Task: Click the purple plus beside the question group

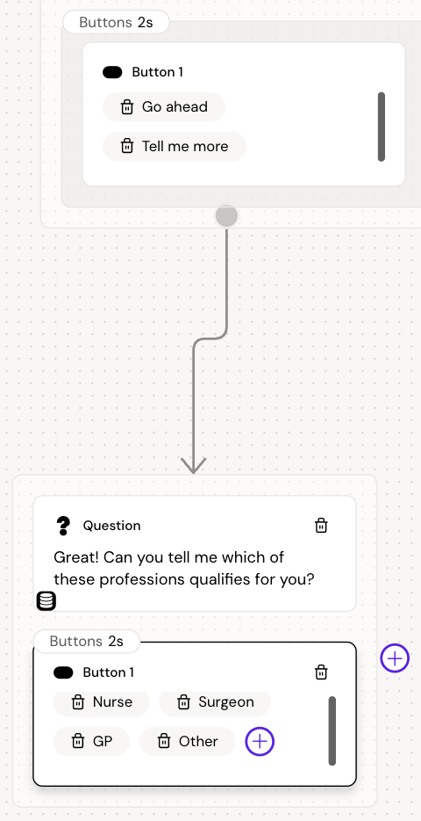Action: pos(395,658)
